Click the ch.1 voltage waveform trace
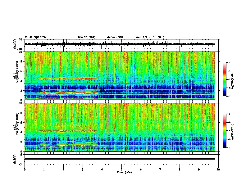 (x=120, y=44)
